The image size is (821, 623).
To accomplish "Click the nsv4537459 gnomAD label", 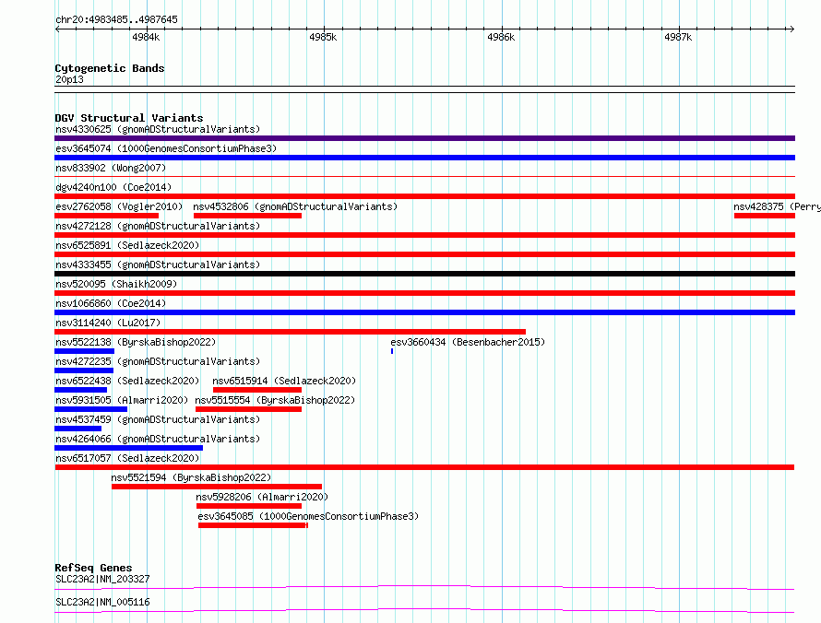I will pos(158,419).
